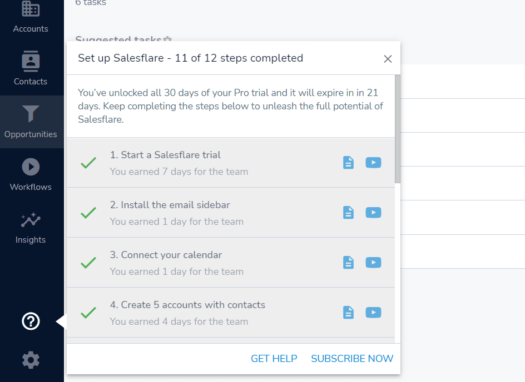Click the setup steps scrollbar
Screen dimensions: 525x382
pyautogui.click(x=398, y=129)
